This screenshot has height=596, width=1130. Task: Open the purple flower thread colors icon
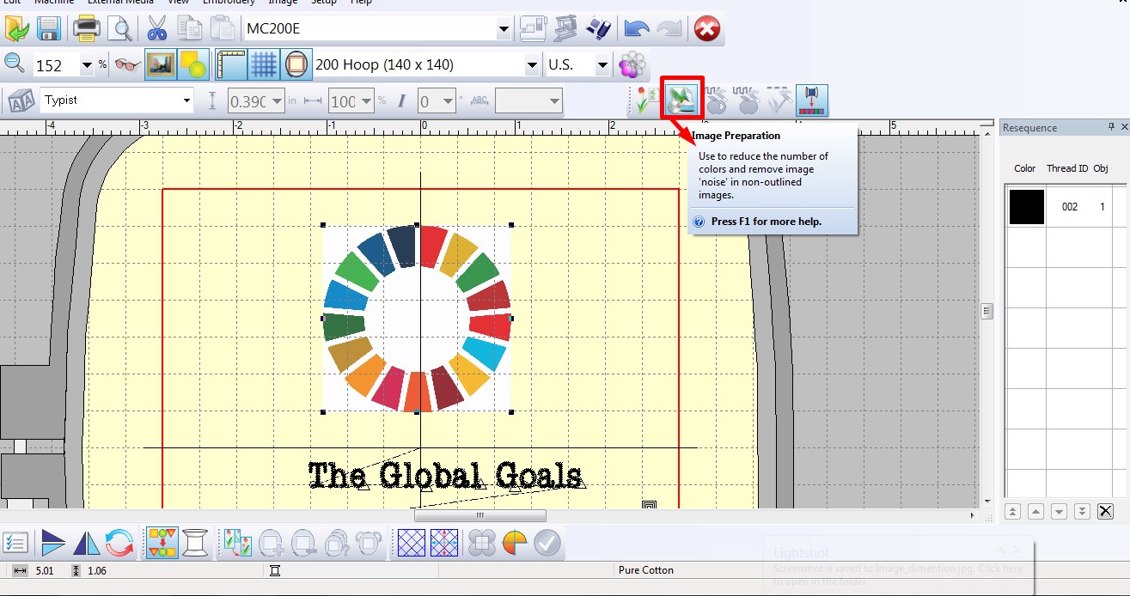[632, 64]
